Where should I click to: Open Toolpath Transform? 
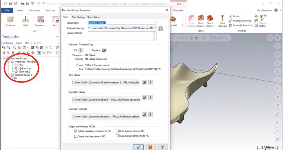pos(241,26)
